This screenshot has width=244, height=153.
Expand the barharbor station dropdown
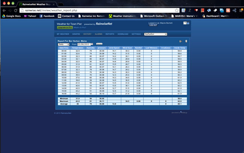155,34
